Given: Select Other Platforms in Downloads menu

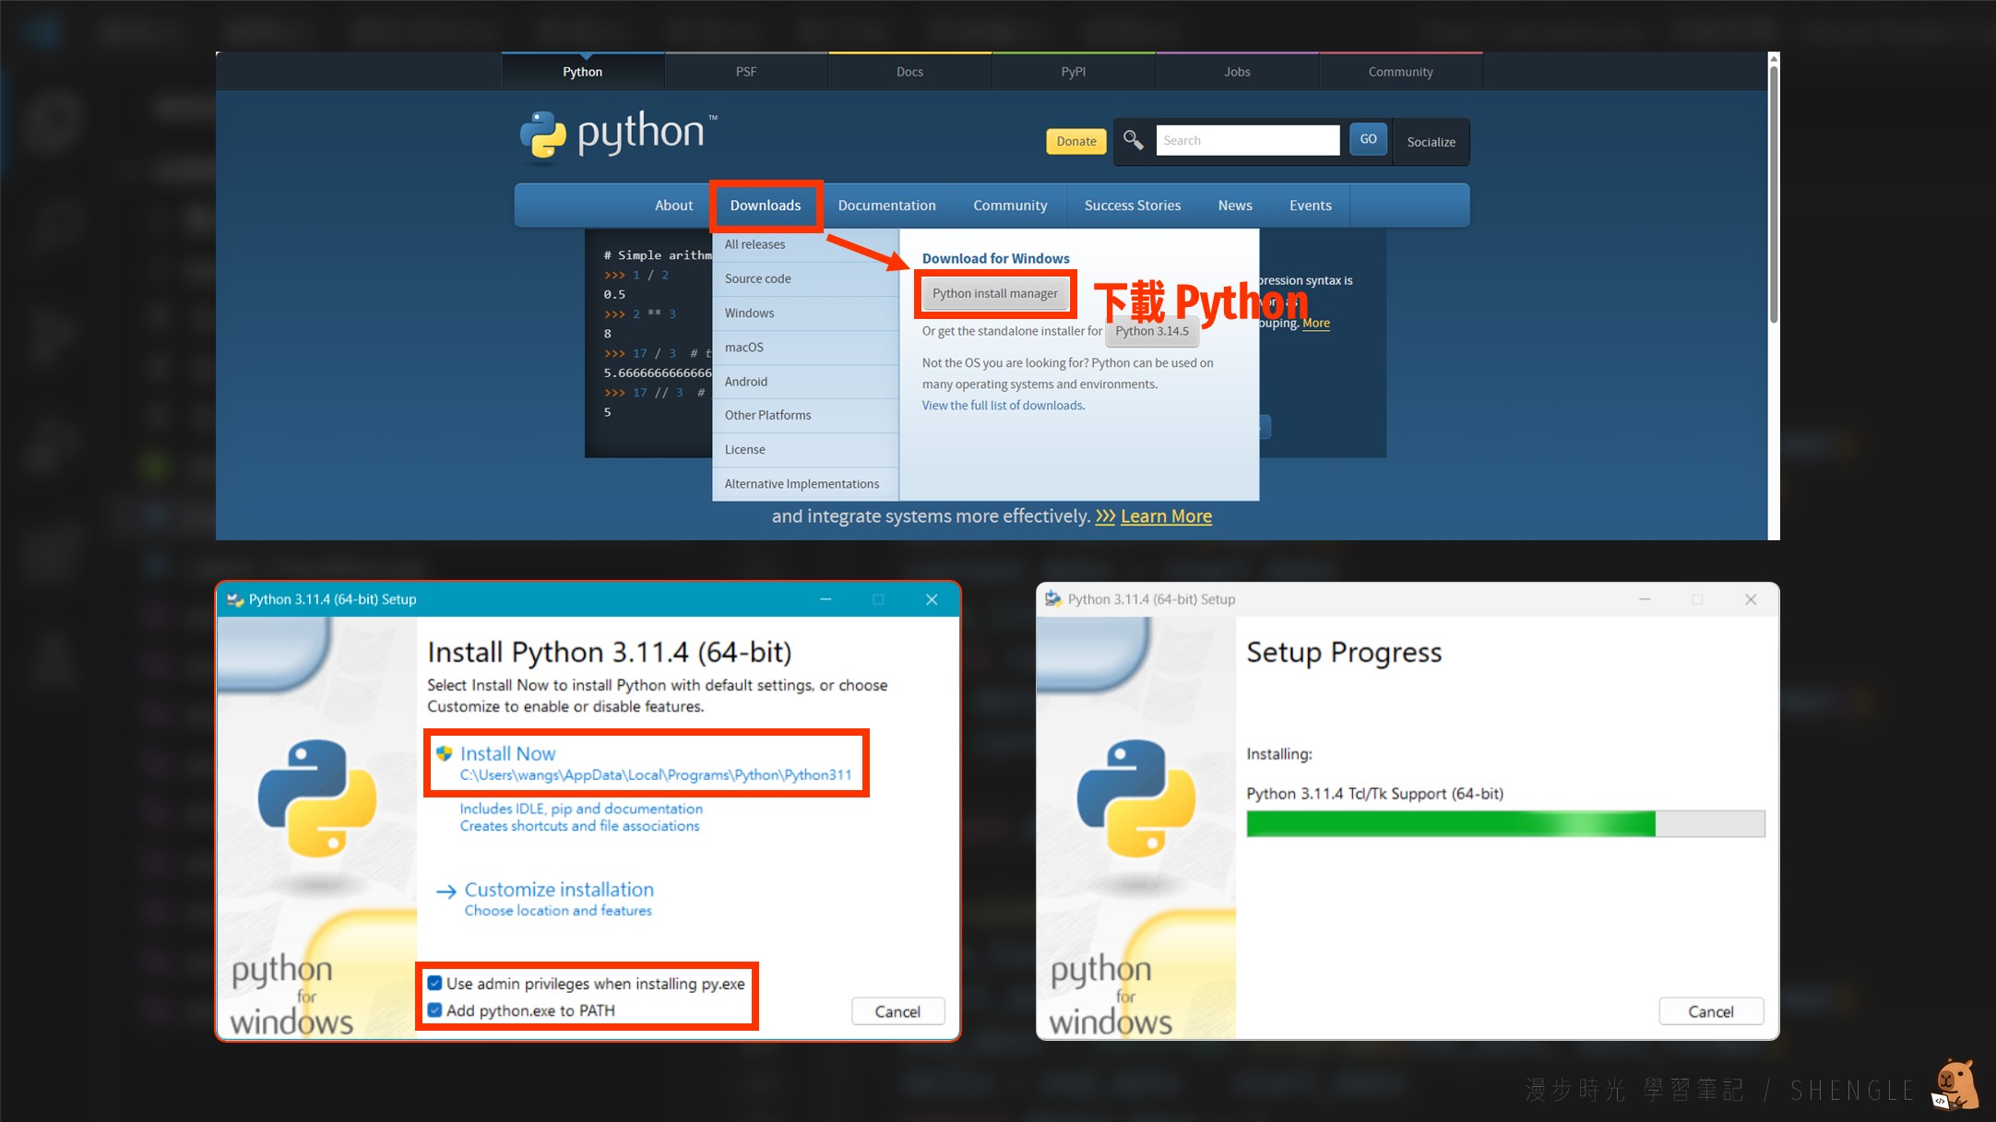Looking at the screenshot, I should (805, 416).
